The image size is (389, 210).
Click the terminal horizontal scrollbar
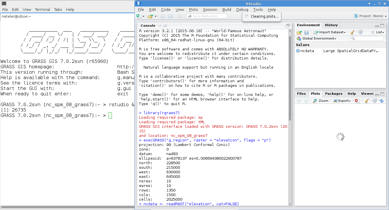[67, 207]
